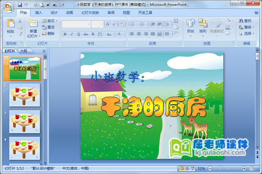Click Find (查找) button
Image resolution: width=262 pixels, height=174 pixels.
245,21
